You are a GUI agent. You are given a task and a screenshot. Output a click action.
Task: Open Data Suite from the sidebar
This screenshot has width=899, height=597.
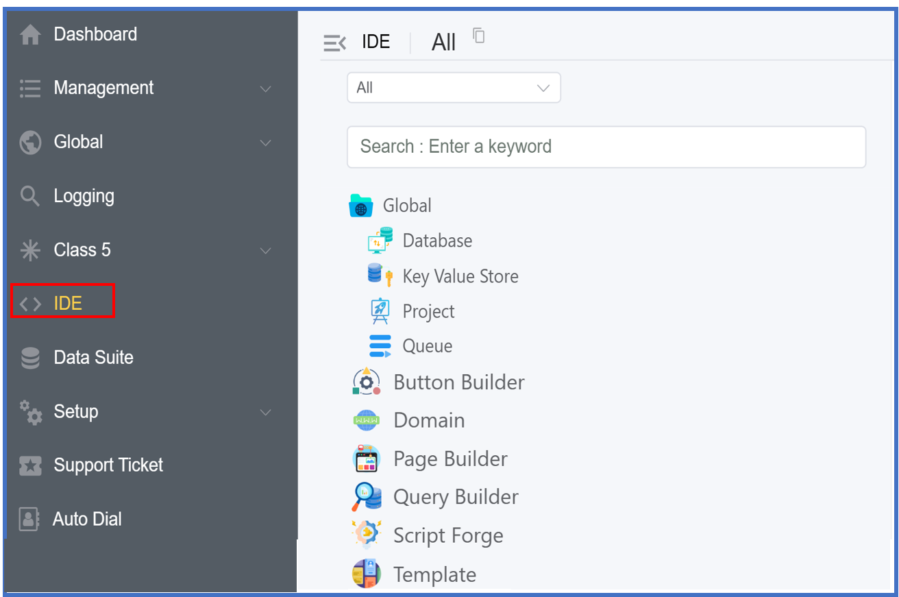(93, 357)
